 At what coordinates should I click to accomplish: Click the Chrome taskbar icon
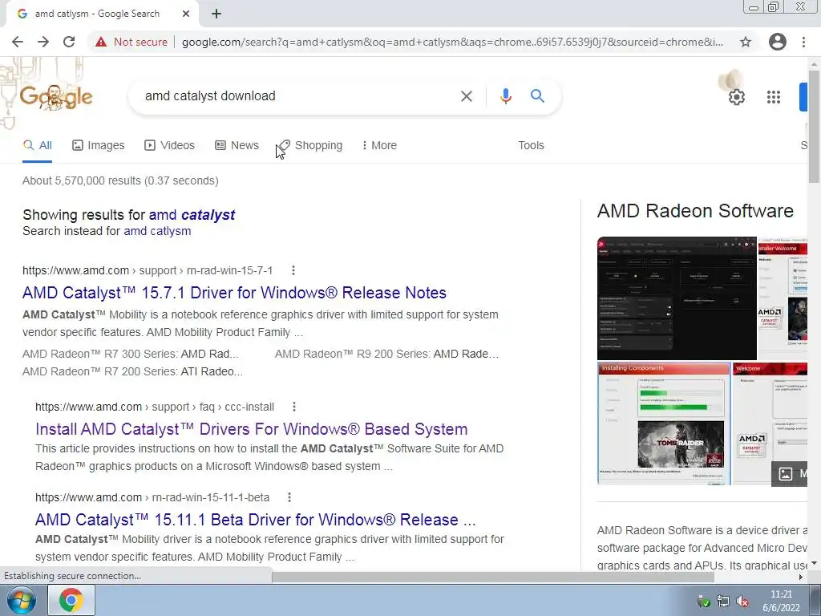71,600
